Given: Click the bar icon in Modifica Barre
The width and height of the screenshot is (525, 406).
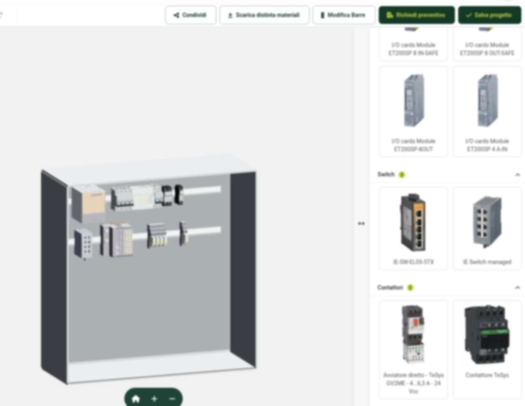Looking at the screenshot, I should click(322, 15).
